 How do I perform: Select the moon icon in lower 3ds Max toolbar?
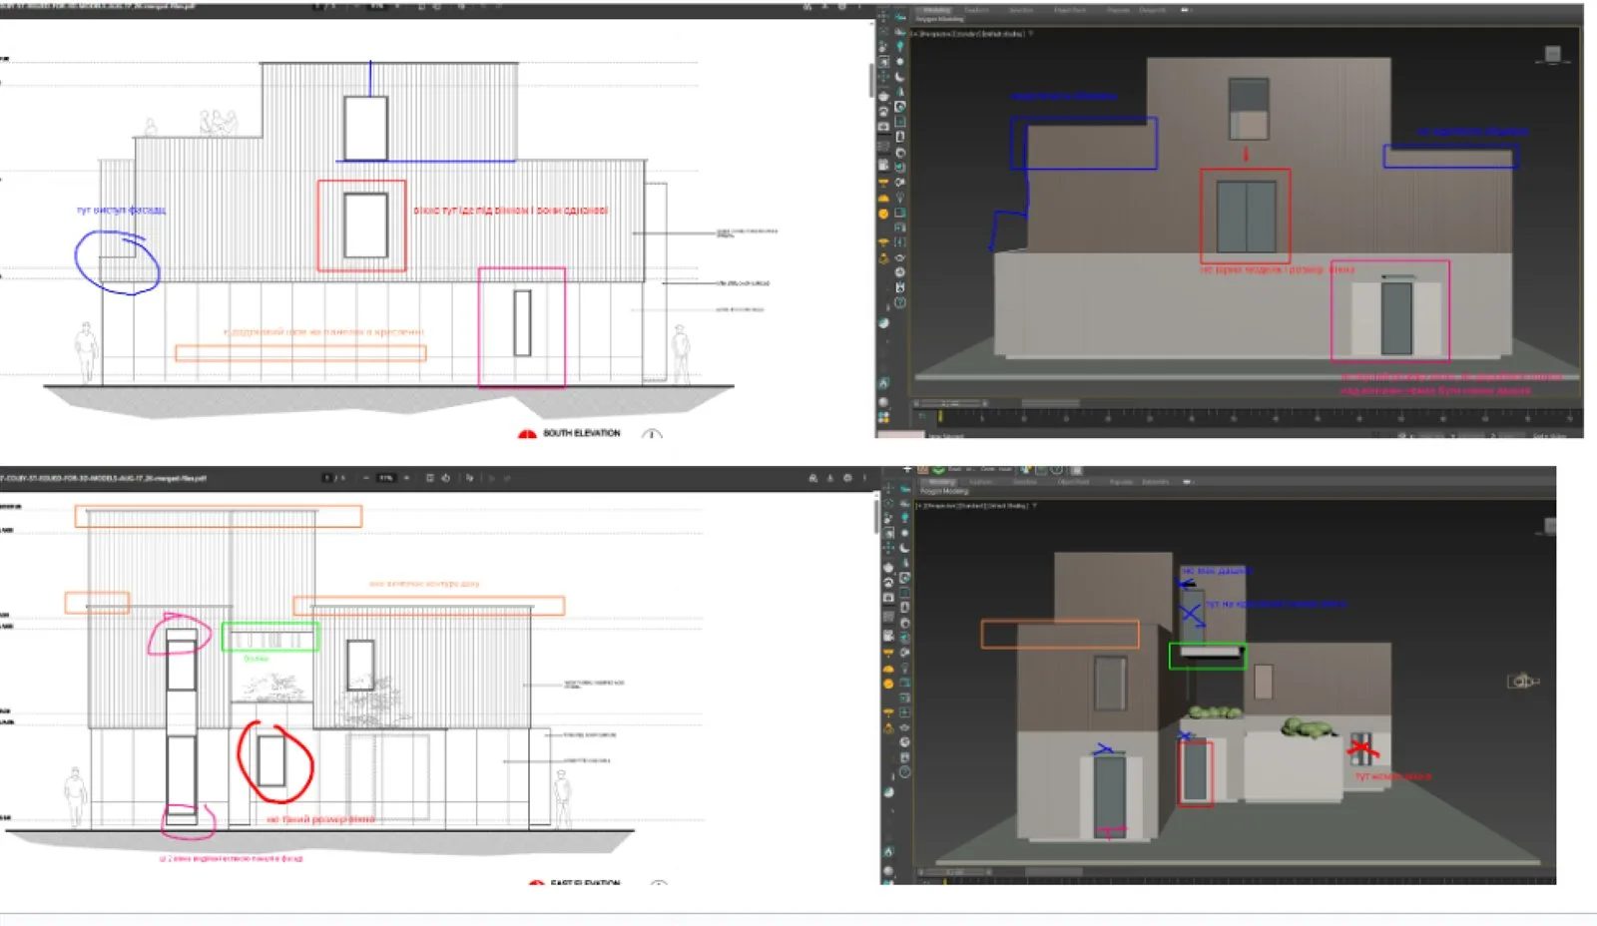904,547
